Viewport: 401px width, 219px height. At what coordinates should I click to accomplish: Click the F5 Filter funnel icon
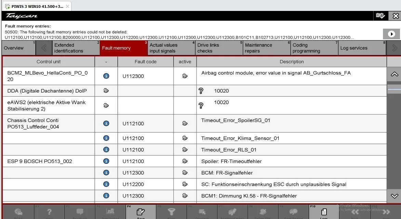171,211
